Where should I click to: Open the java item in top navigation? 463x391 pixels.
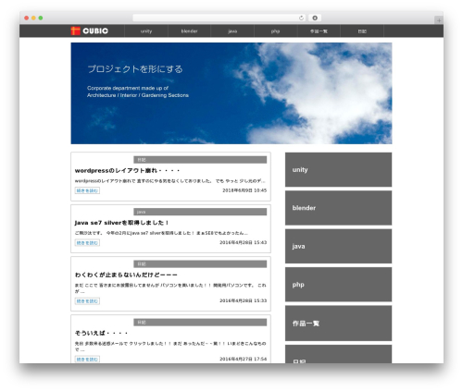tap(232, 31)
